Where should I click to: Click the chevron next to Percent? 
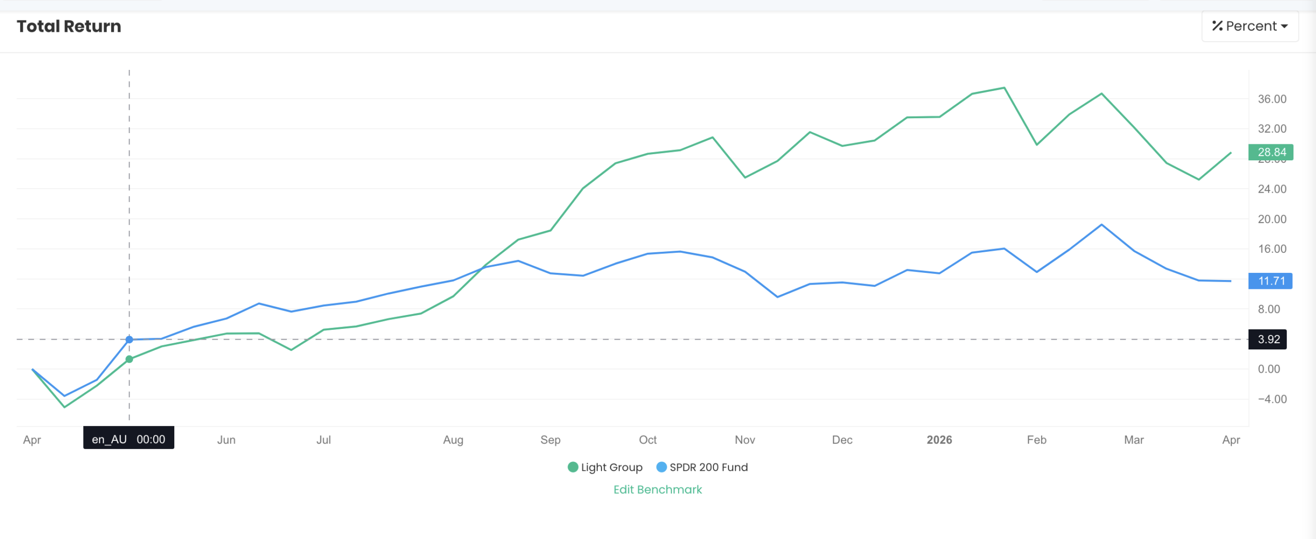pos(1285,26)
